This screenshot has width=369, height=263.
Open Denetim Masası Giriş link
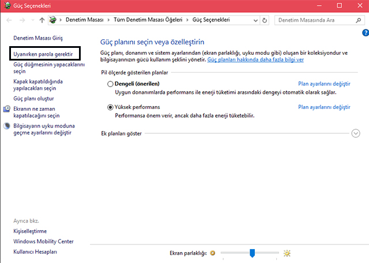38,38
